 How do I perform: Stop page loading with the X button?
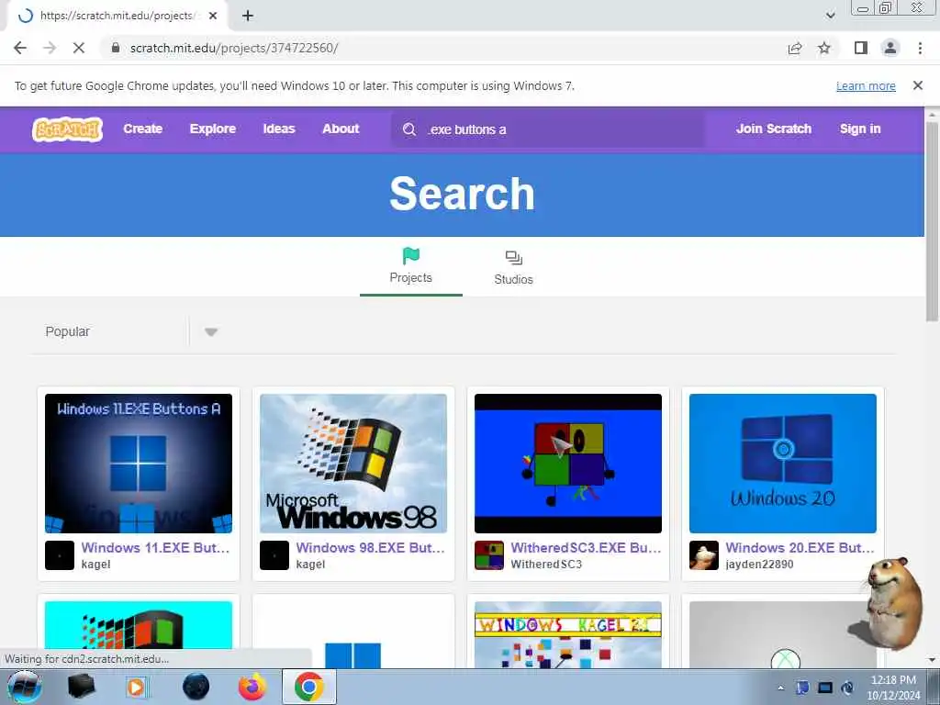(x=79, y=48)
